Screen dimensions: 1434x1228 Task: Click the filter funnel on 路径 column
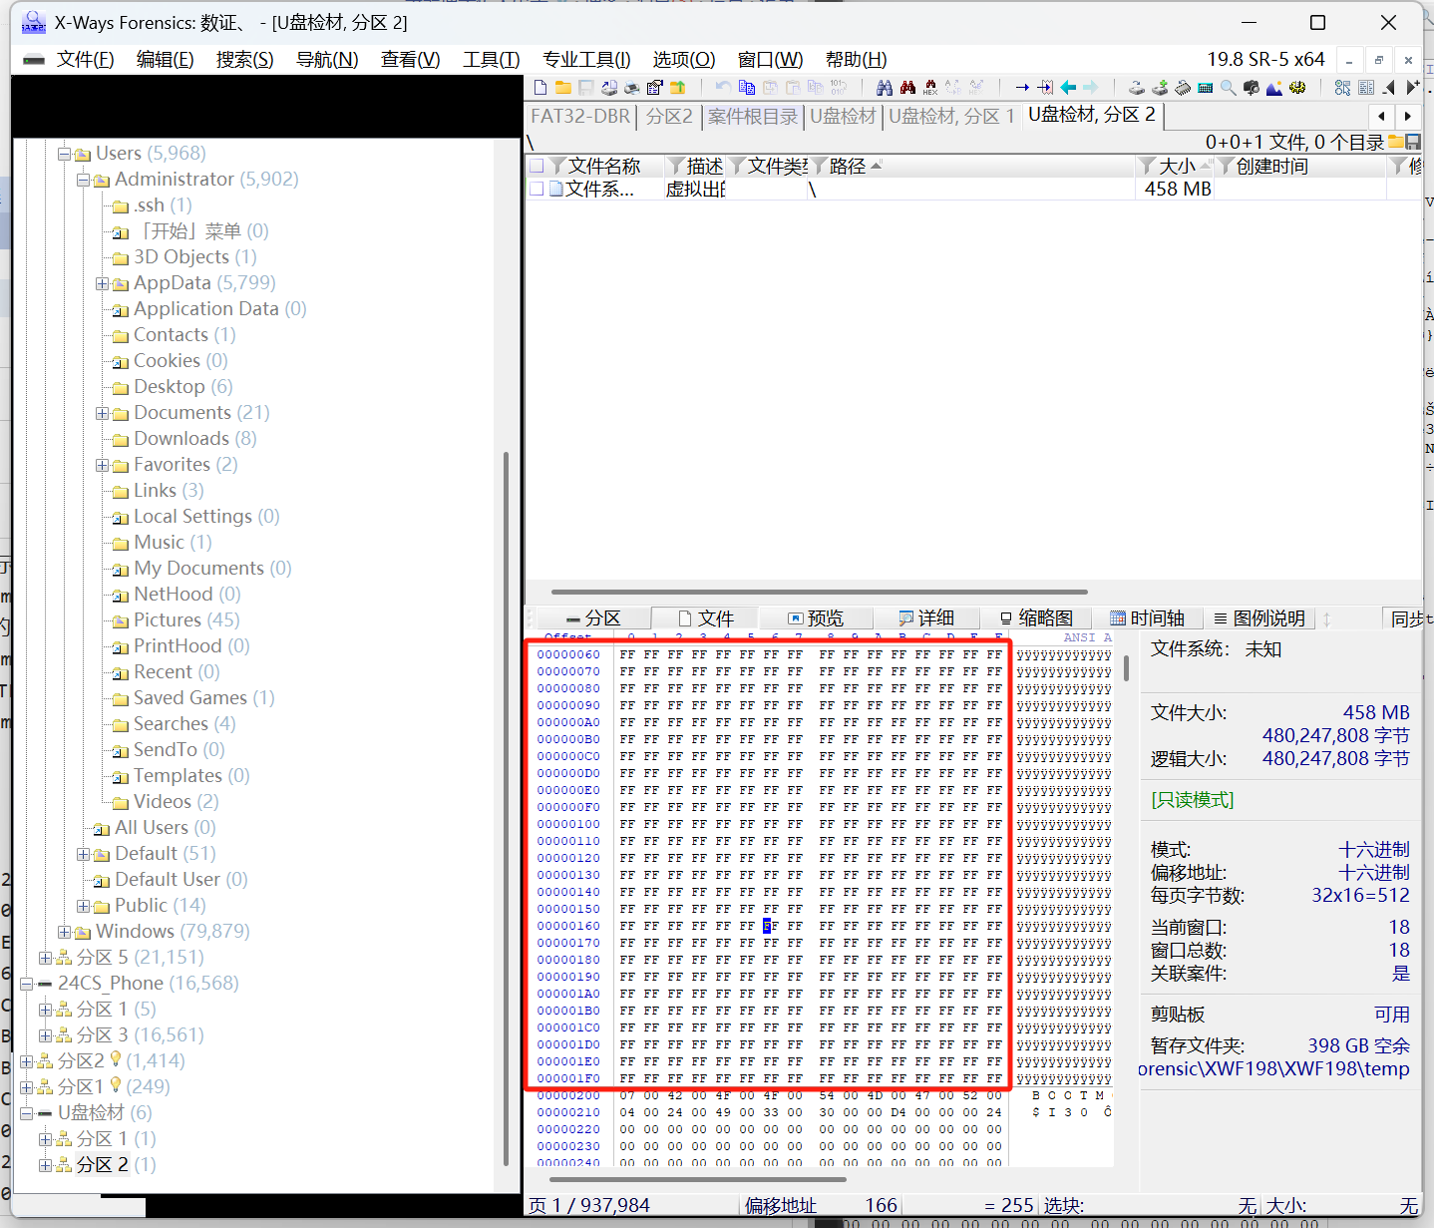pos(820,166)
